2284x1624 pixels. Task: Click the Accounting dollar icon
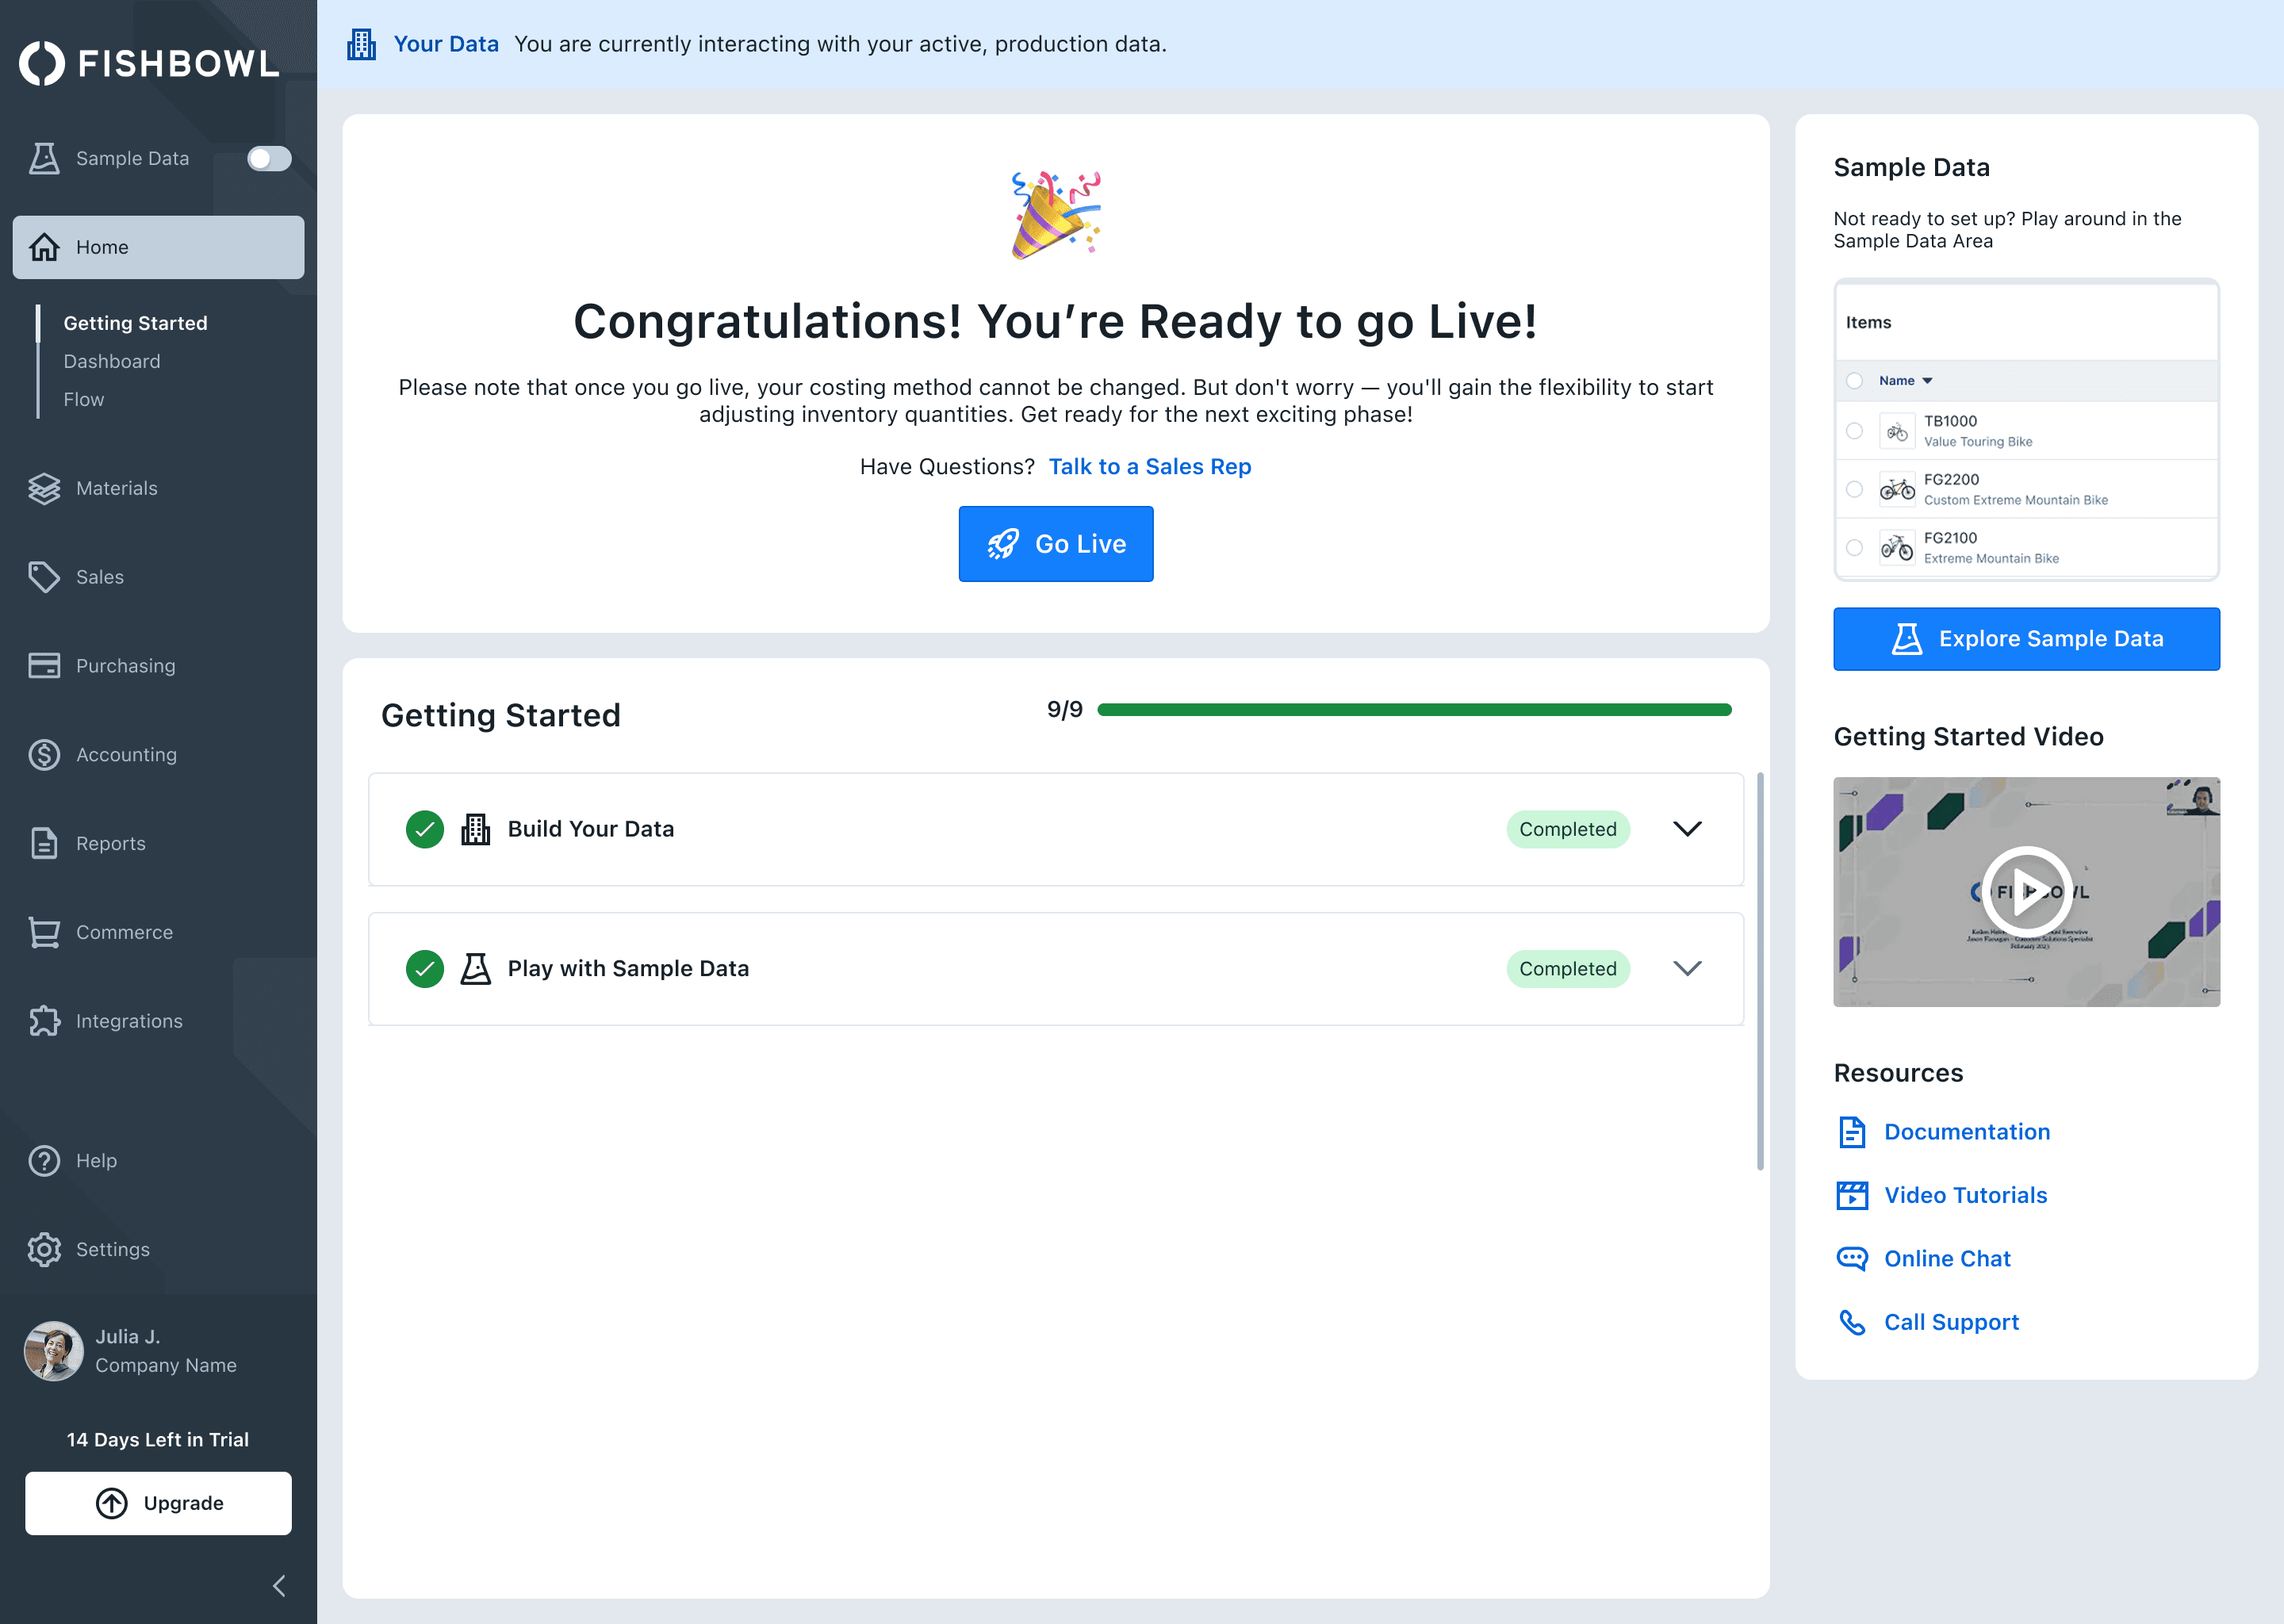pos(44,755)
